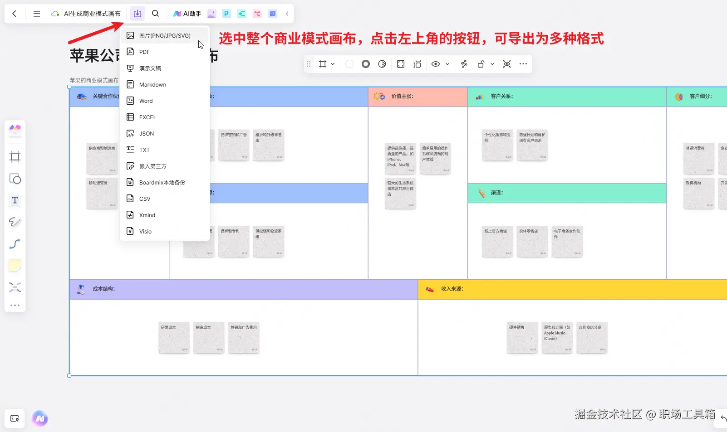Open the templates library in left sidebar
The image size is (727, 432).
pos(15,131)
